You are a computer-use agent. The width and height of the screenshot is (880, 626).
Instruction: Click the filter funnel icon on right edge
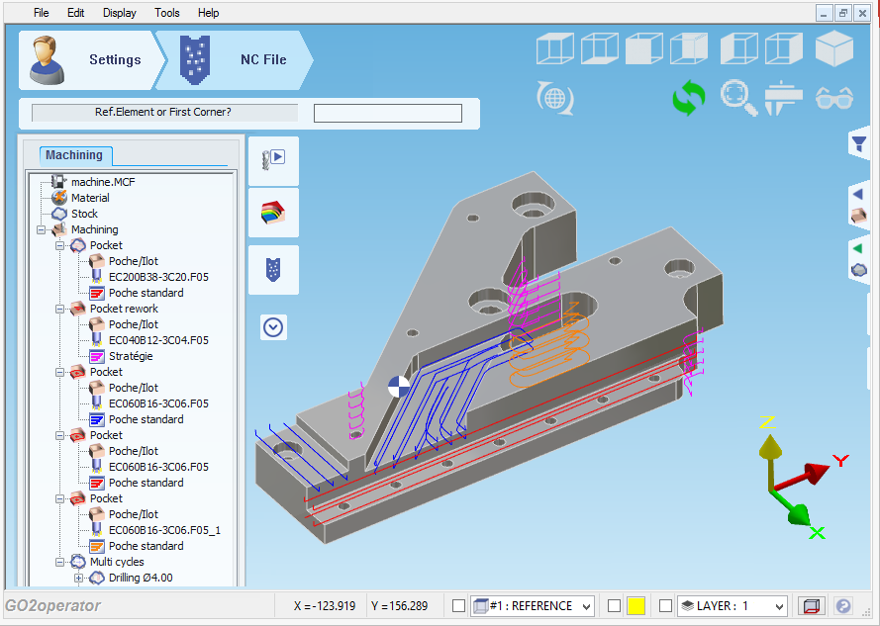tap(859, 144)
